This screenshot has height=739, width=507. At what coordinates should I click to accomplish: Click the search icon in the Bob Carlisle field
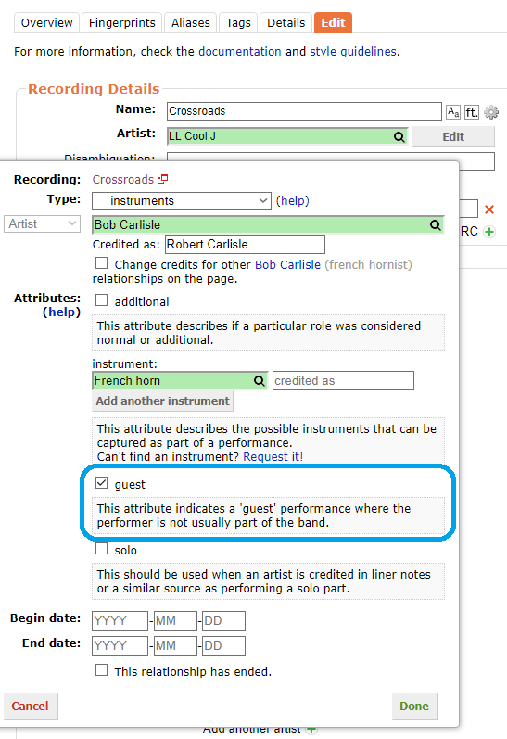click(436, 224)
